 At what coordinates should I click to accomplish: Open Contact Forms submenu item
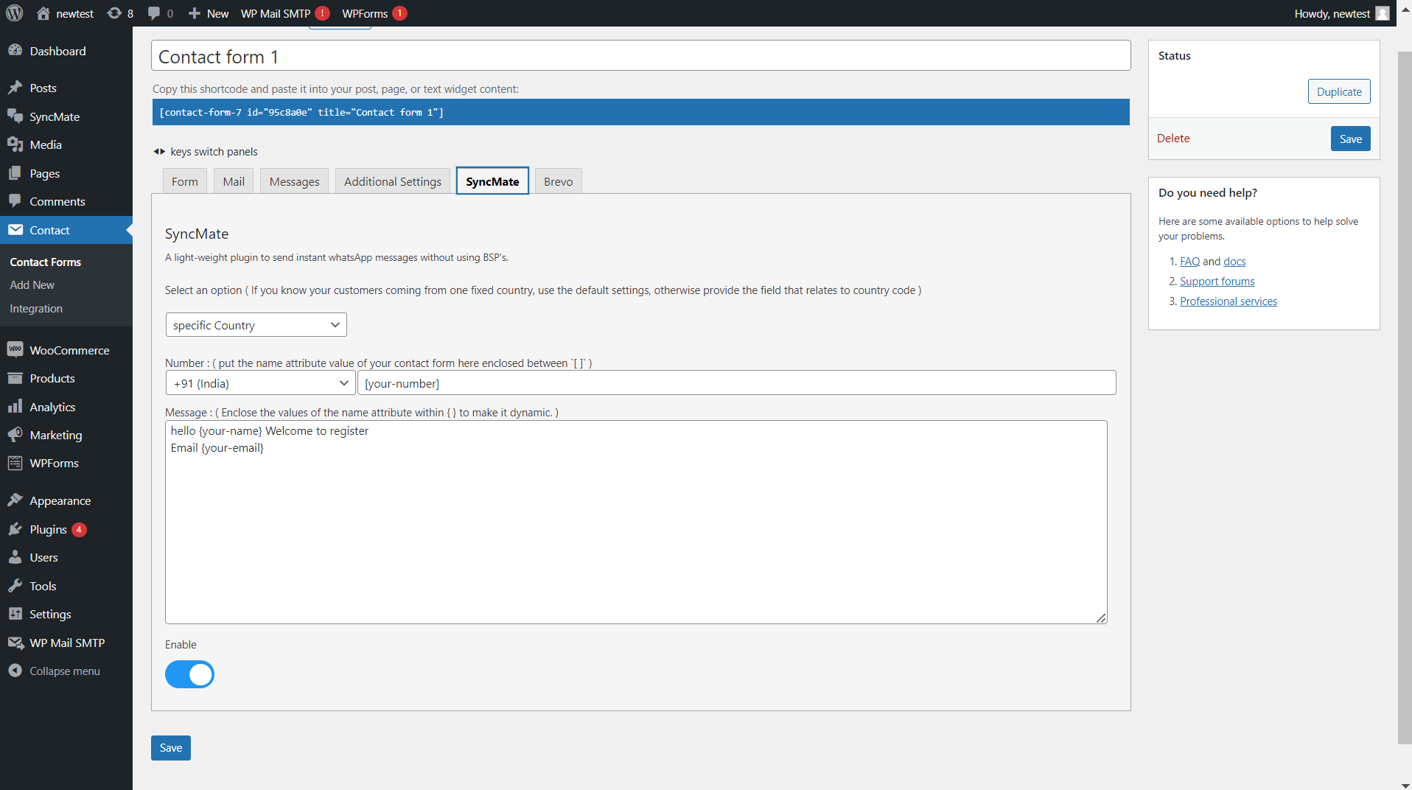click(45, 262)
